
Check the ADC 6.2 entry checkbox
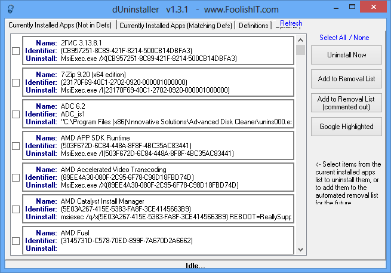pyautogui.click(x=16, y=114)
